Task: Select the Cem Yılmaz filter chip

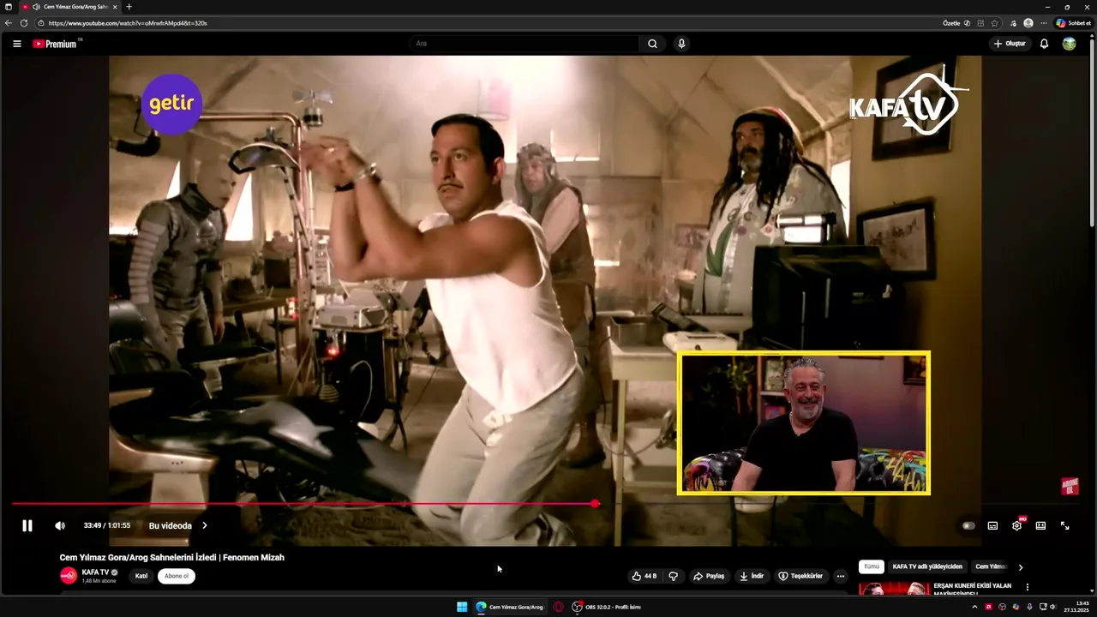Action: pyautogui.click(x=991, y=566)
